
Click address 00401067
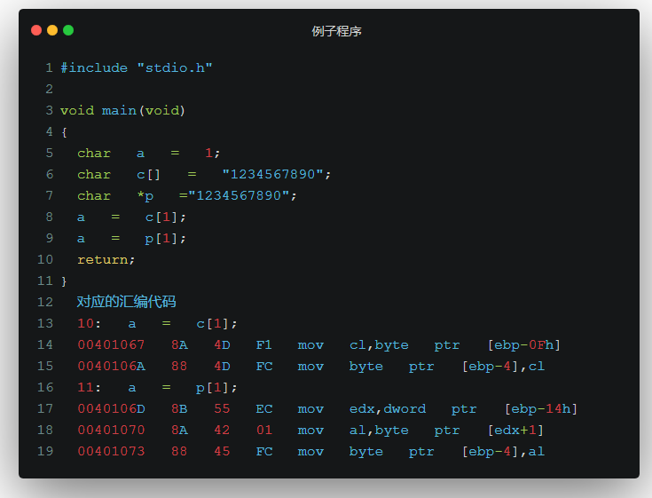111,345
